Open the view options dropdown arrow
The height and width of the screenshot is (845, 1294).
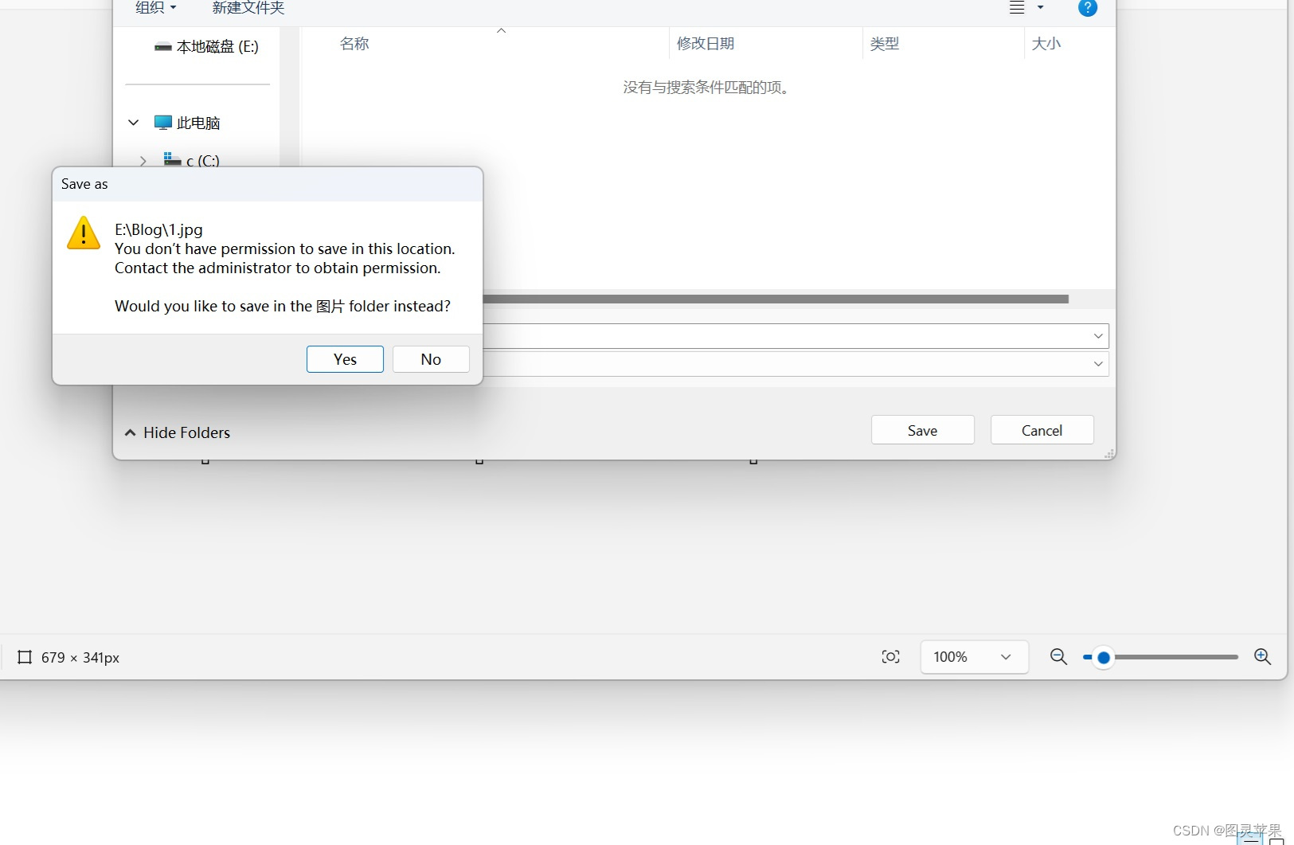(1040, 8)
